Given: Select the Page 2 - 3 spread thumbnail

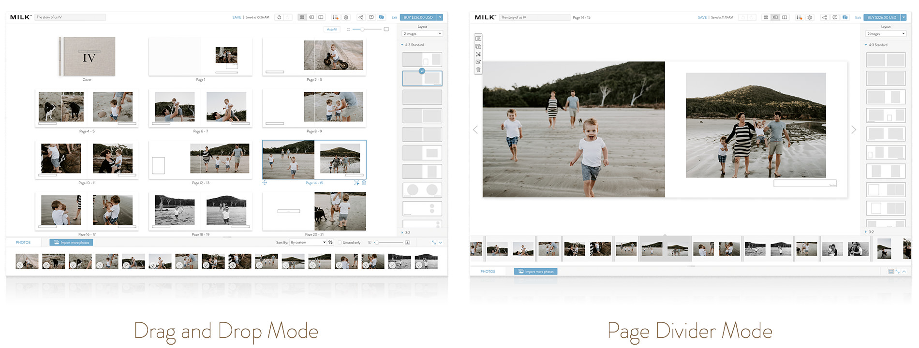Looking at the screenshot, I should pyautogui.click(x=314, y=56).
